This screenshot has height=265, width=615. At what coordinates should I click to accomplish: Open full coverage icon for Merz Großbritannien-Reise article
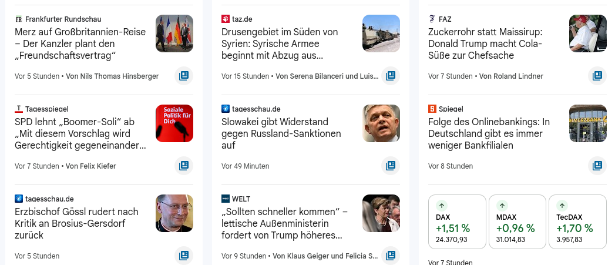[x=184, y=76]
